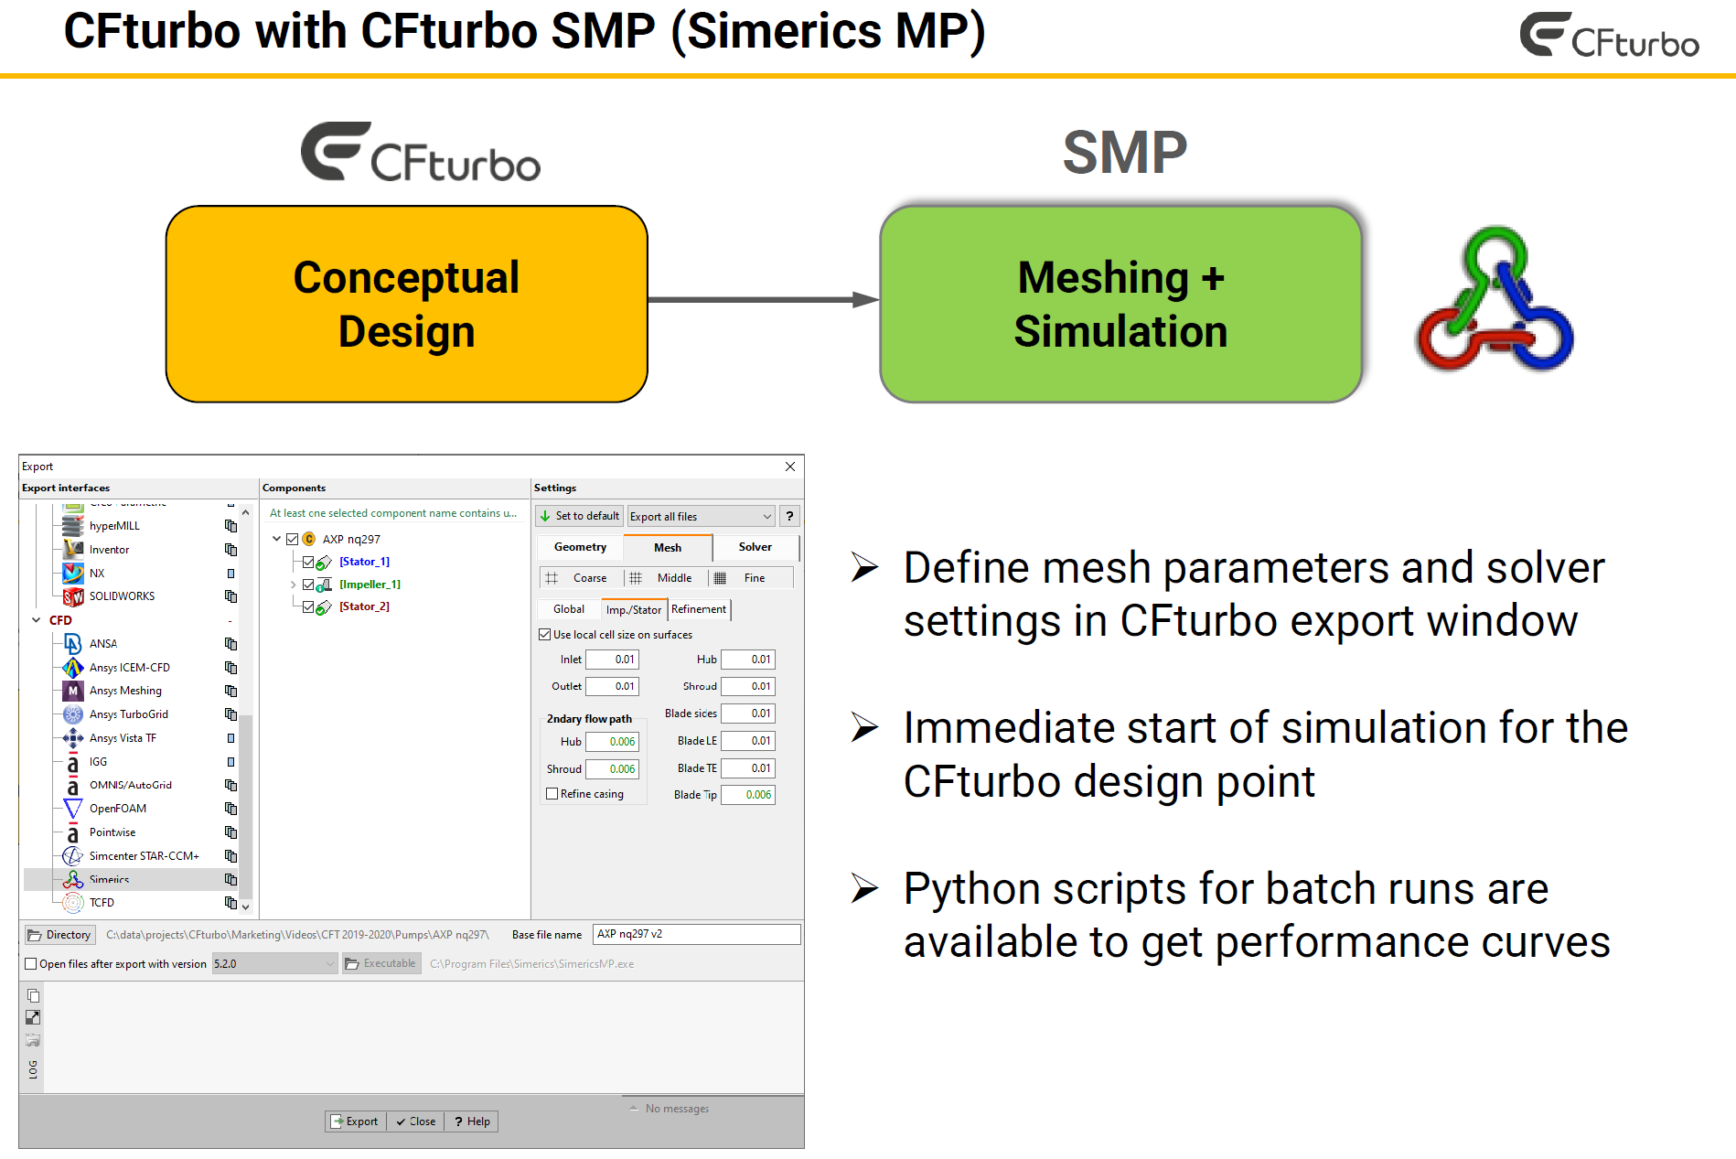
Task: Uncheck Use local cell size on surfaces
Action: click(545, 635)
